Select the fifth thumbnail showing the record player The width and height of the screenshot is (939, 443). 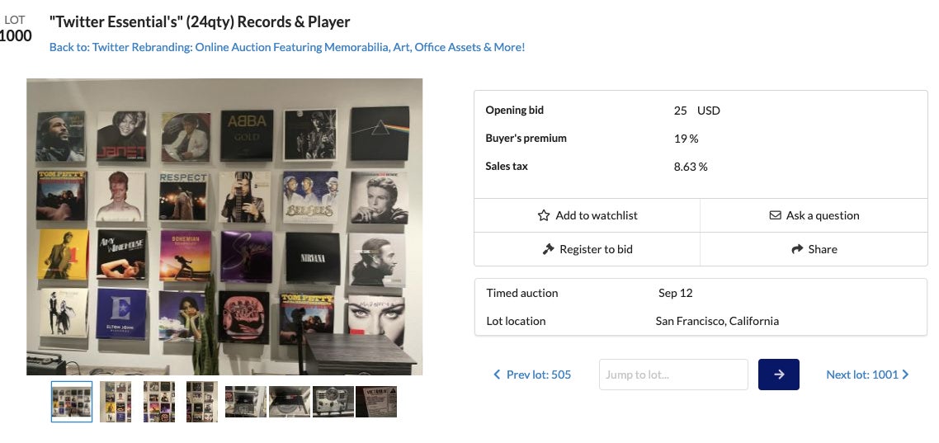click(246, 402)
